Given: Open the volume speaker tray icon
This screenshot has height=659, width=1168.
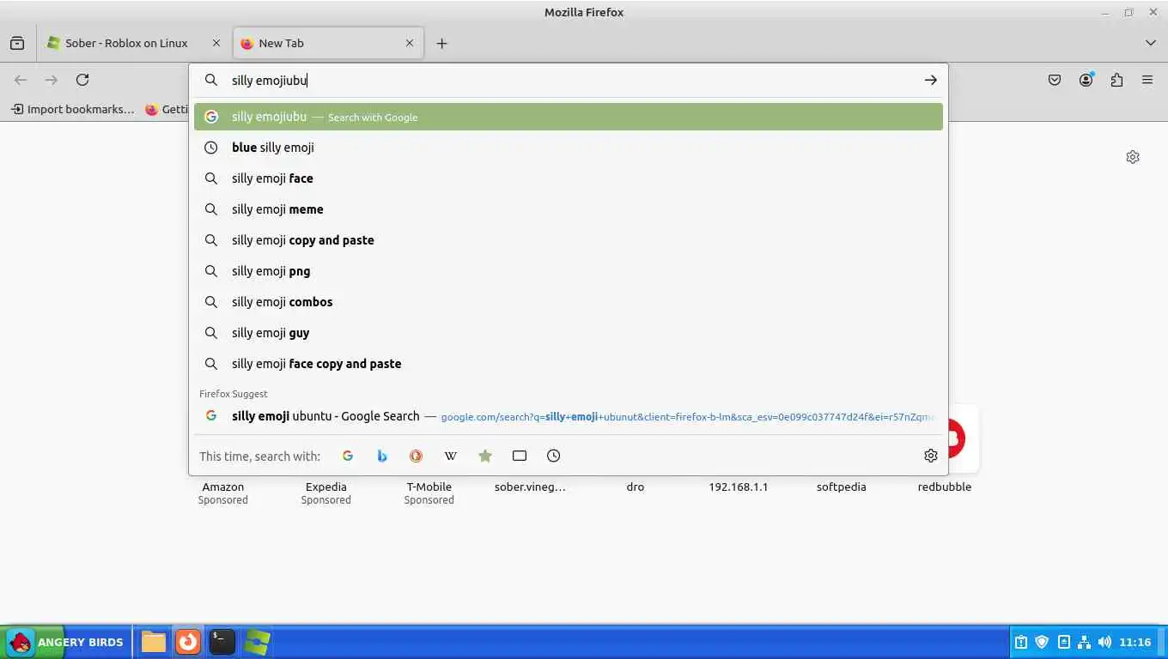Looking at the screenshot, I should point(1104,642).
